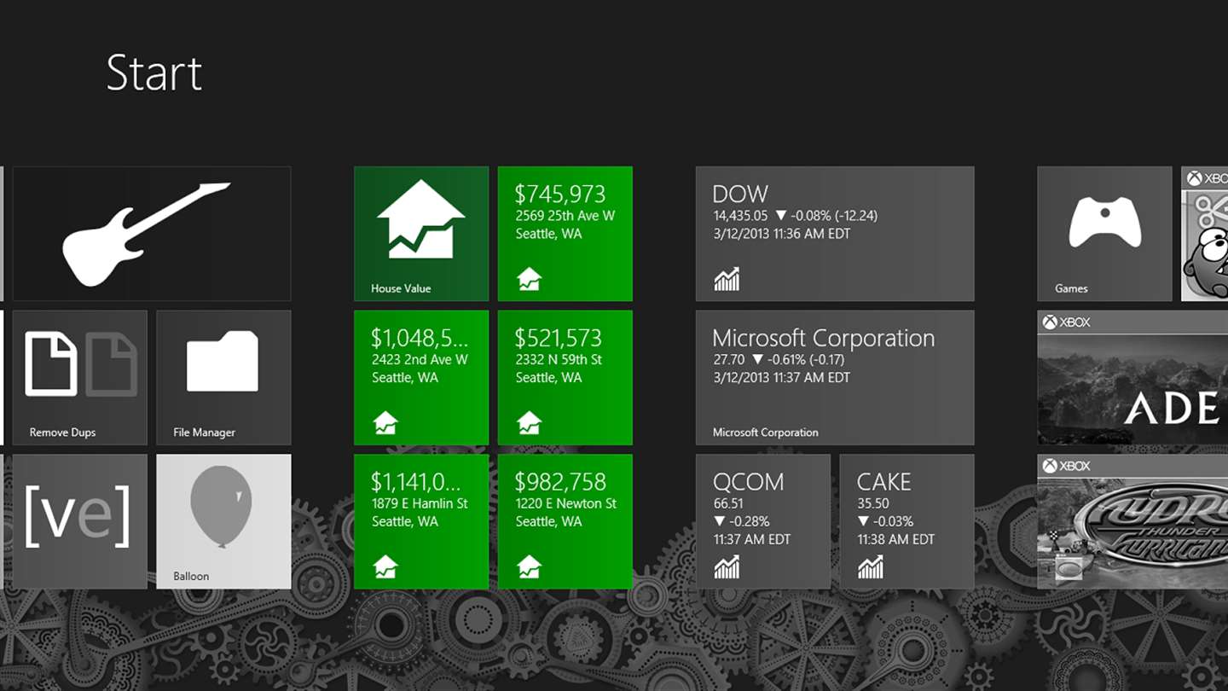Open the Xbox Games tile
This screenshot has height=691, width=1228.
click(x=1104, y=234)
